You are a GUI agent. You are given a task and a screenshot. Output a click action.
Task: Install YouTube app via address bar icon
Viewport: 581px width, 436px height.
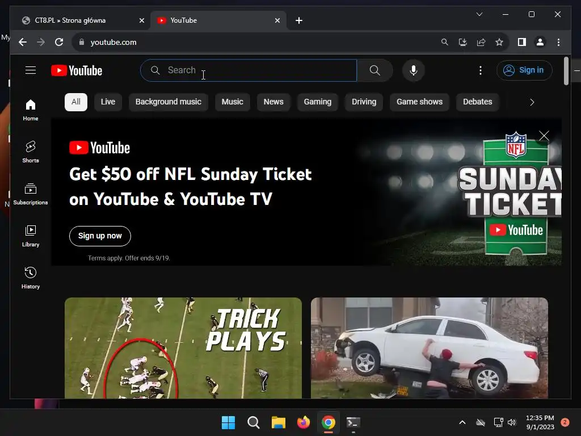(x=463, y=42)
